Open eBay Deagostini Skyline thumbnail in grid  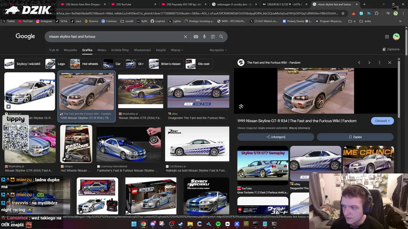tap(198, 92)
